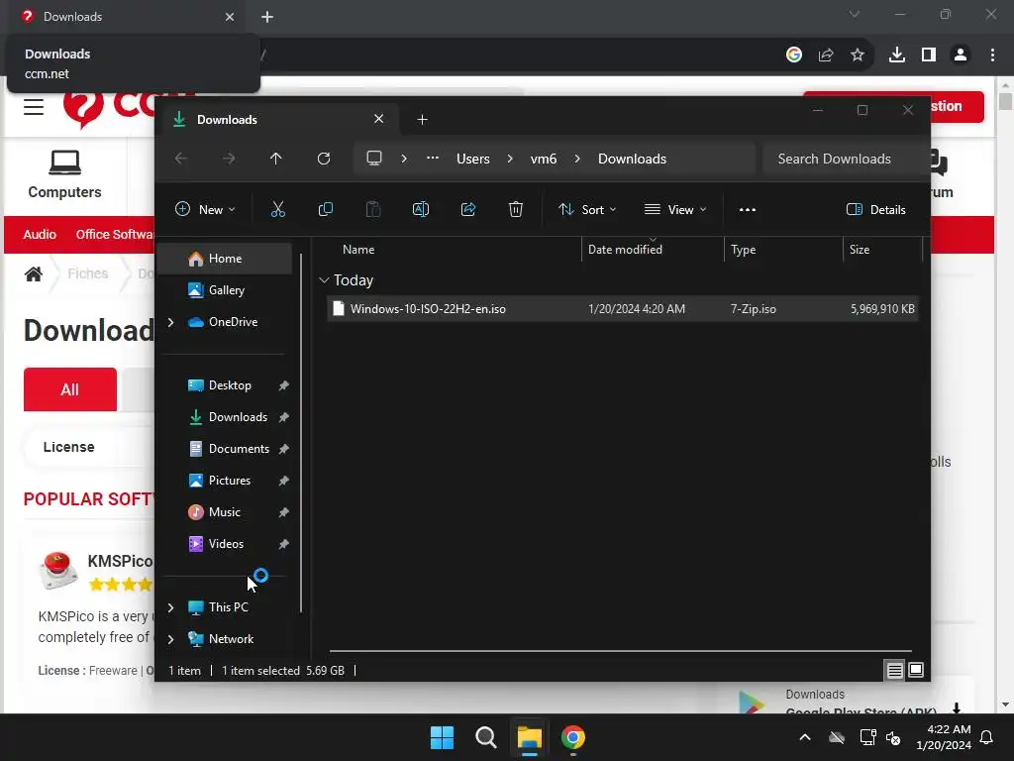Screen dimensions: 1014x761
Task: Open a new Chrome tab
Action: pyautogui.click(x=267, y=17)
